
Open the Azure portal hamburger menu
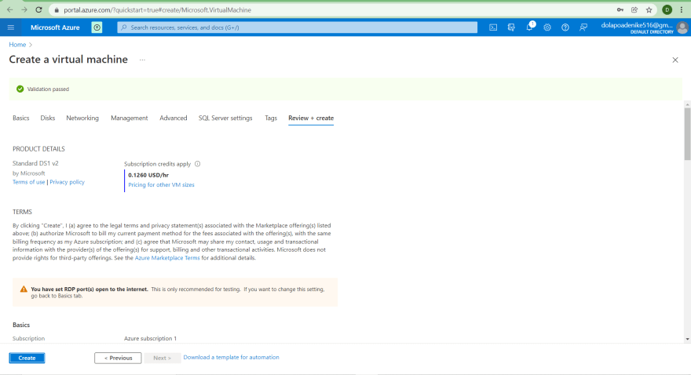pyautogui.click(x=10, y=27)
